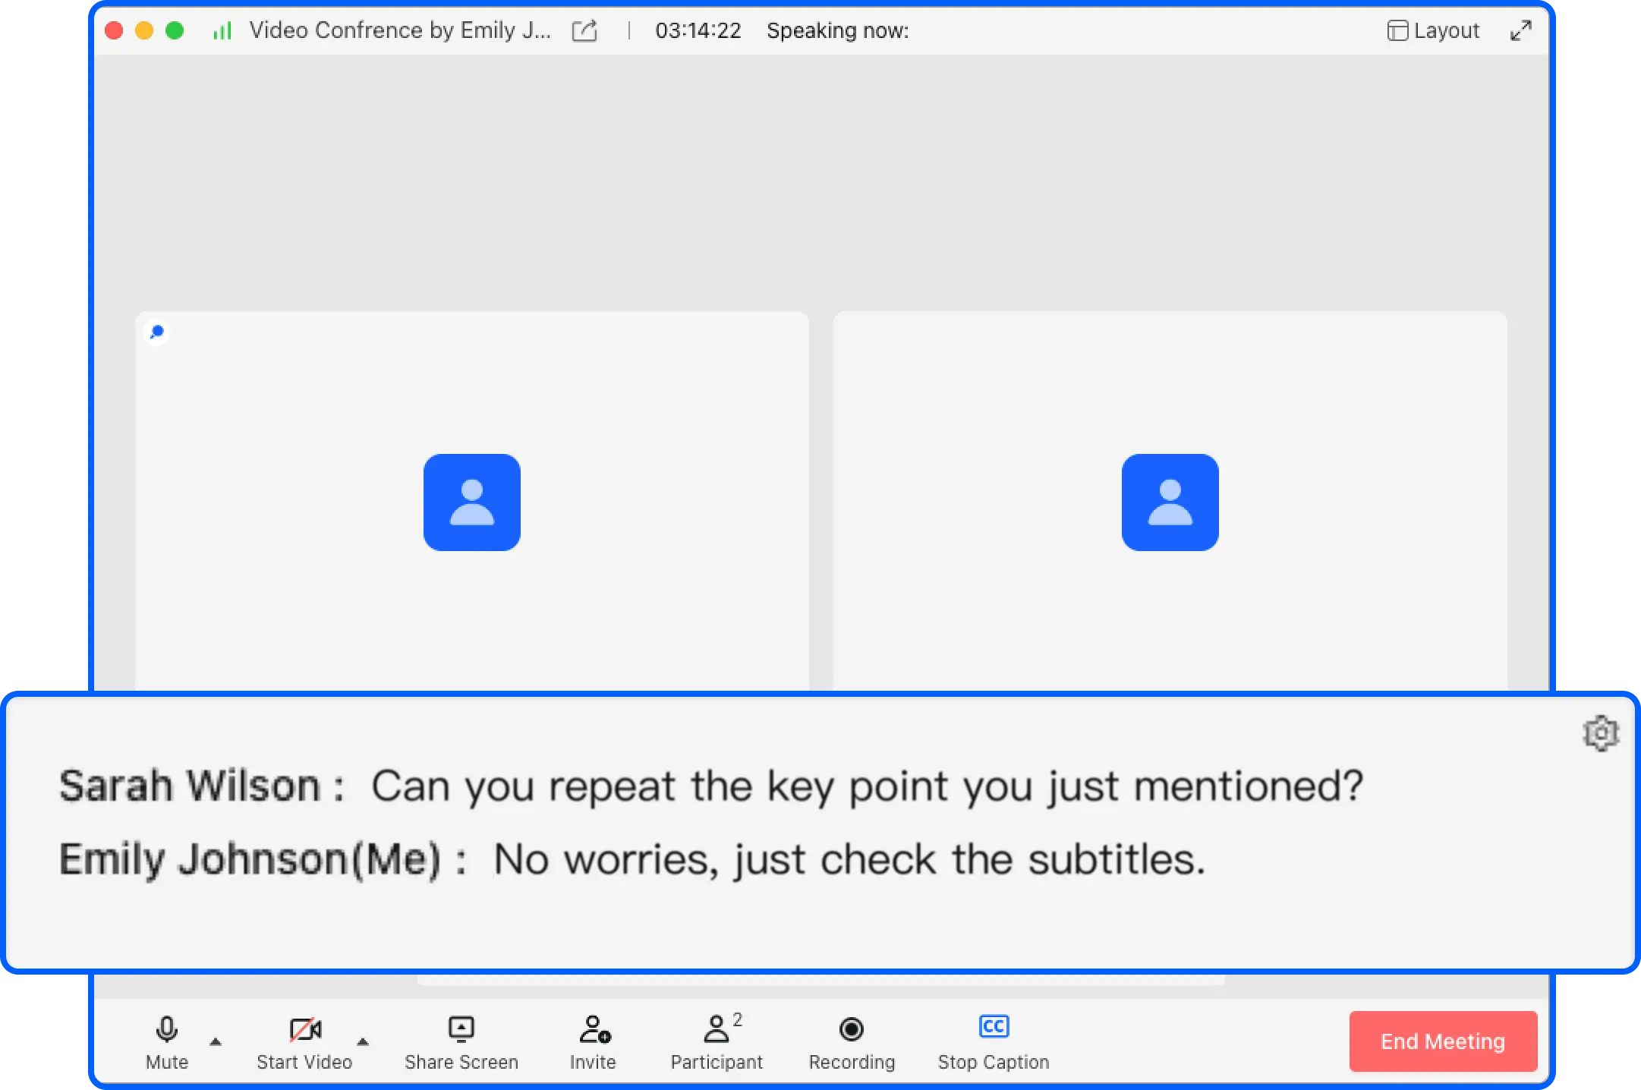Toggle microphone mute state

(166, 1031)
